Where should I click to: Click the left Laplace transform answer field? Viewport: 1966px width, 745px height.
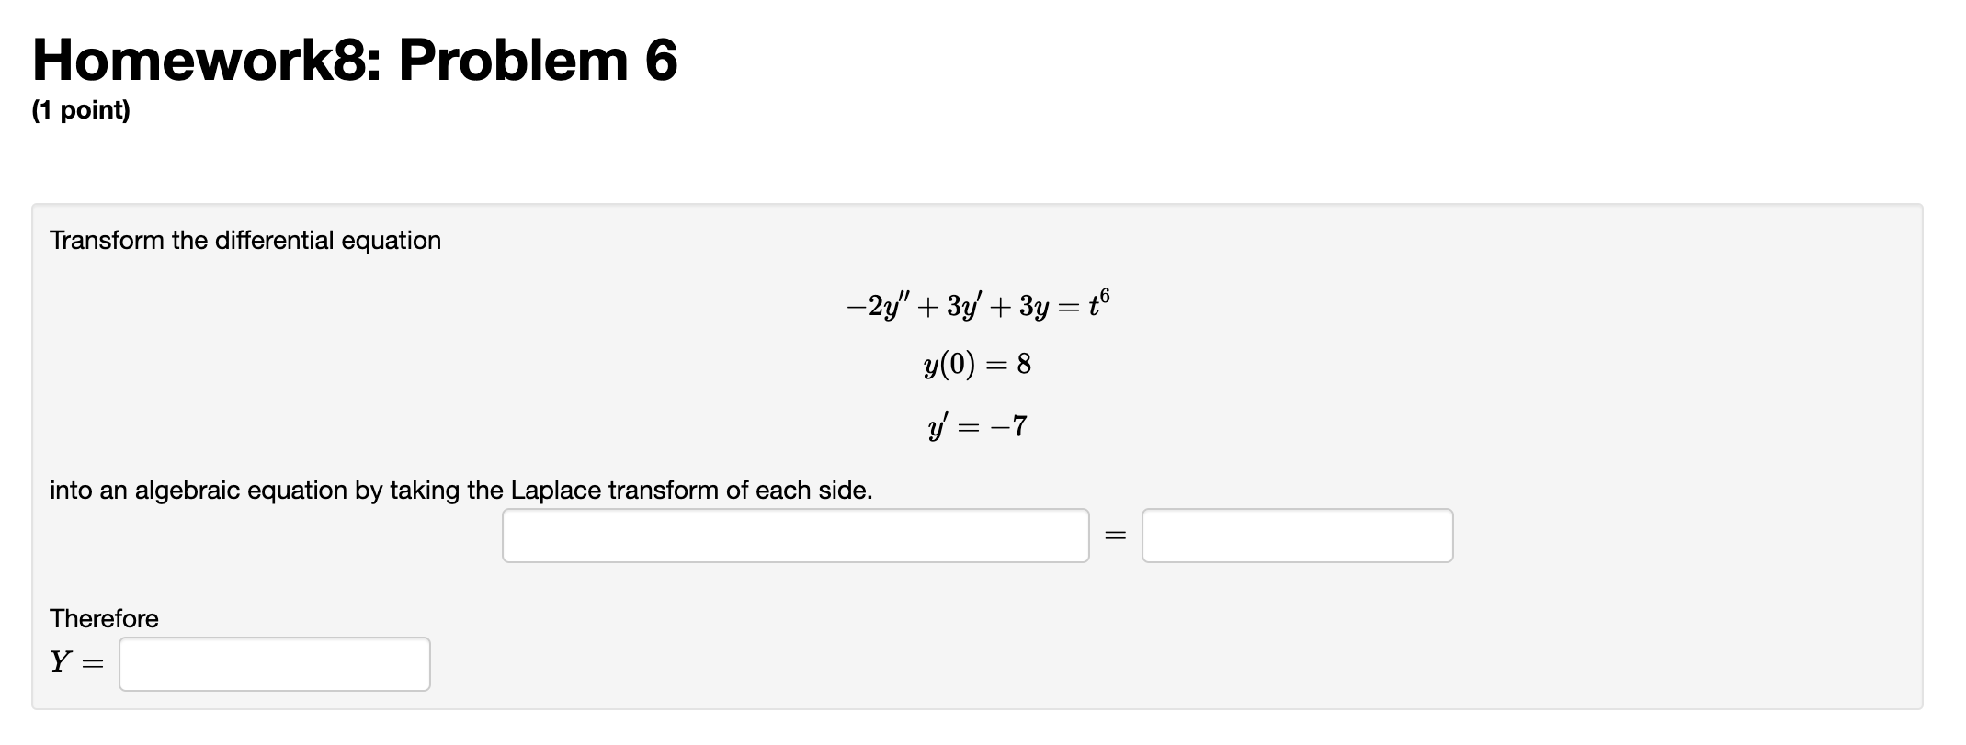coord(795,535)
